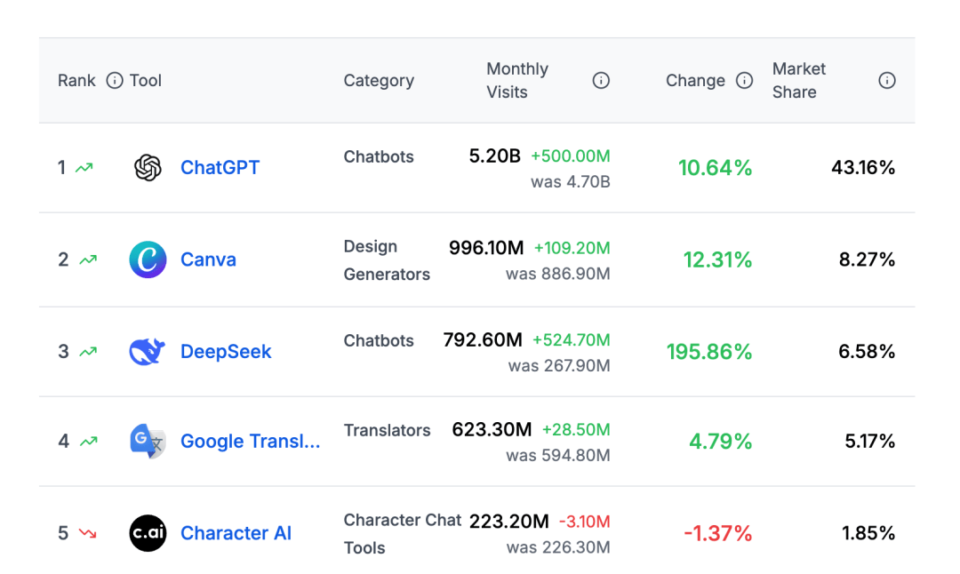Open the Google Transl... tool link
The image size is (960, 574).
click(x=251, y=441)
